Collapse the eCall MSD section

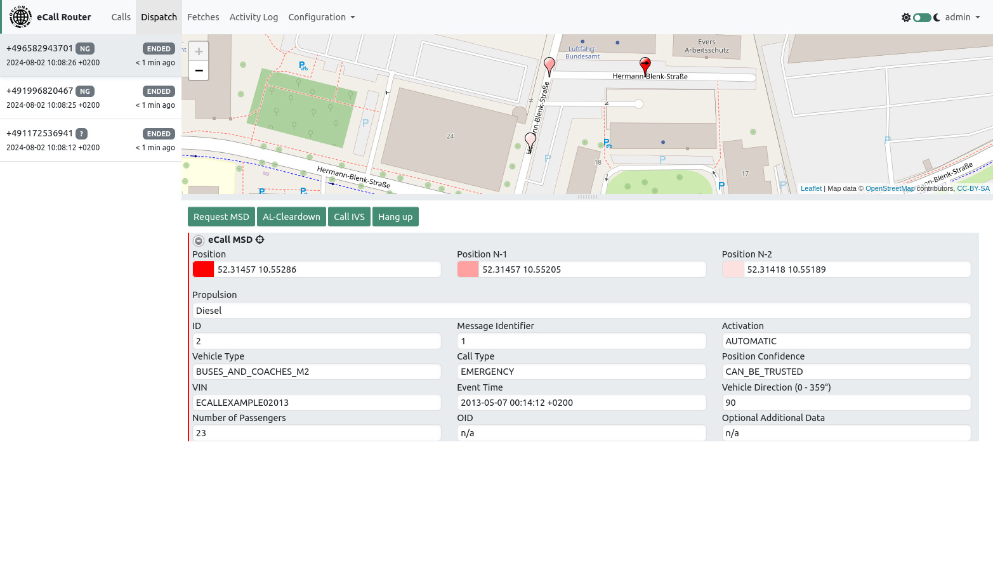[199, 240]
